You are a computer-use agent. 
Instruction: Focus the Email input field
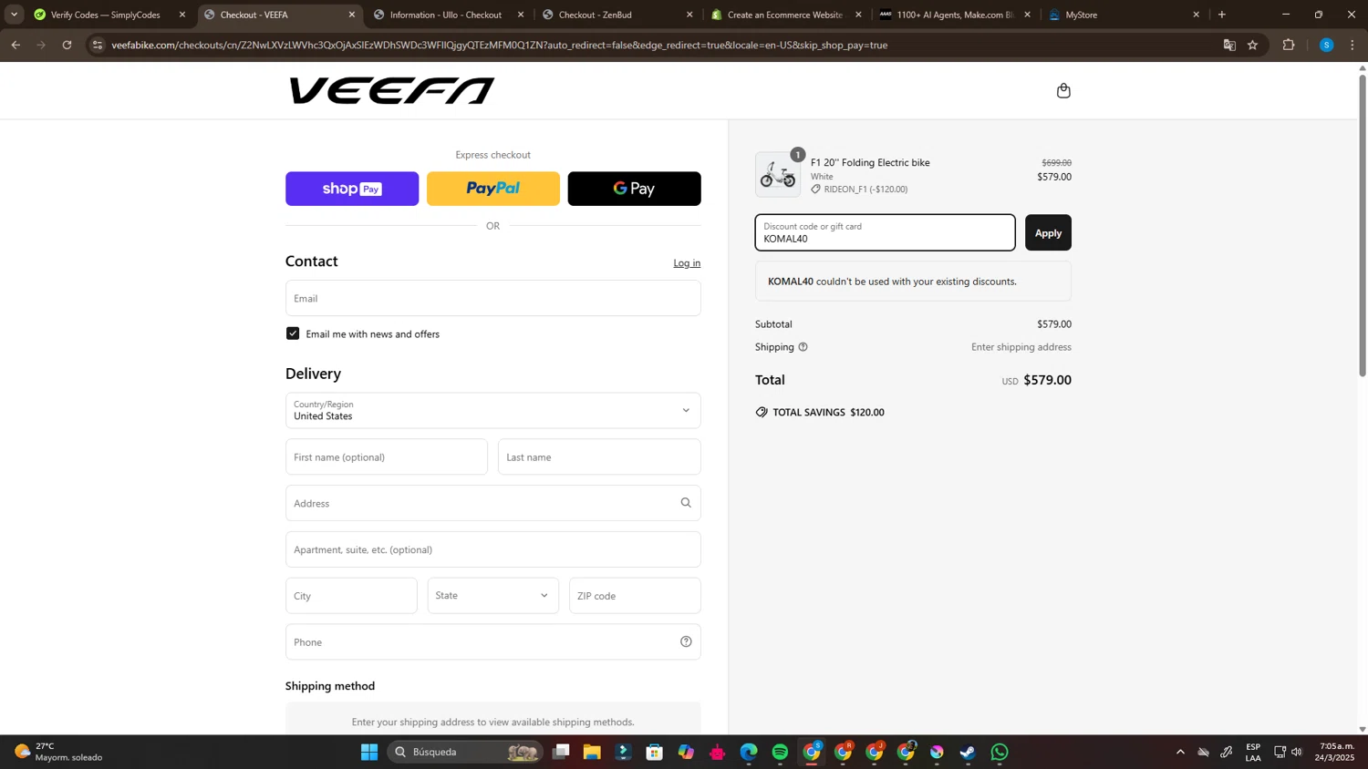click(492, 298)
